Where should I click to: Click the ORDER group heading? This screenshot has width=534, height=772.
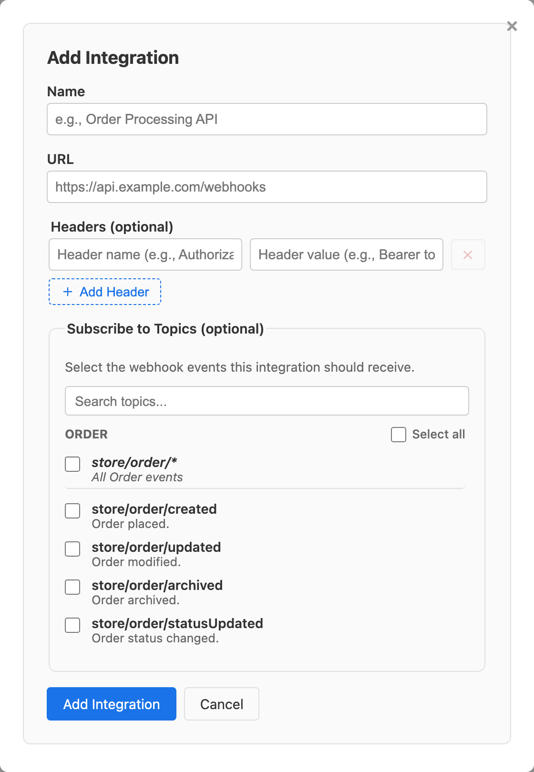pos(86,434)
